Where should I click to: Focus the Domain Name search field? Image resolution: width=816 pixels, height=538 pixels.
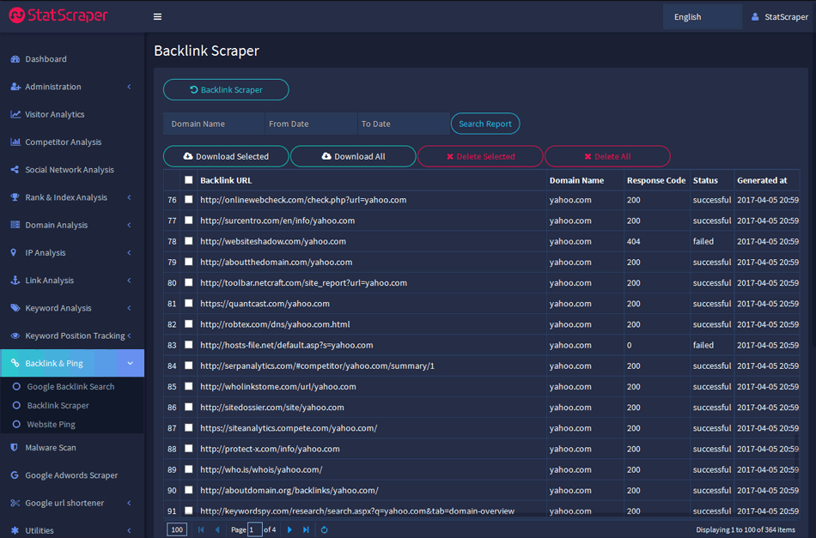click(214, 124)
